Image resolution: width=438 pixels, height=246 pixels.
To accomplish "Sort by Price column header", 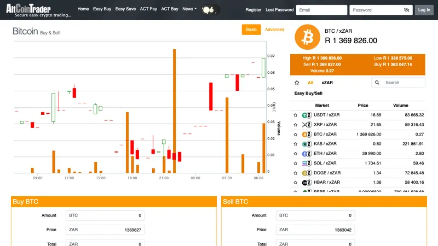I will [x=363, y=106].
